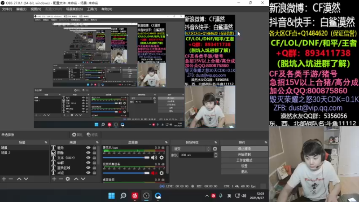
Task: Decrease the 时长 duration with down arrow
Action: 216,157
